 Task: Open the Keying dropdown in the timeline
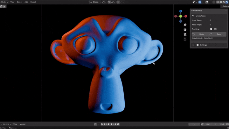(x=7, y=124)
